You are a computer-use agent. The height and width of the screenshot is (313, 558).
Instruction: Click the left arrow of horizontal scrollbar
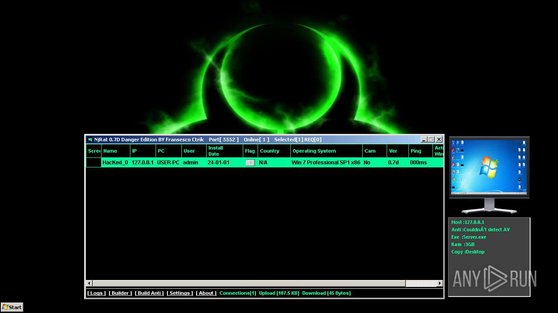(x=89, y=283)
